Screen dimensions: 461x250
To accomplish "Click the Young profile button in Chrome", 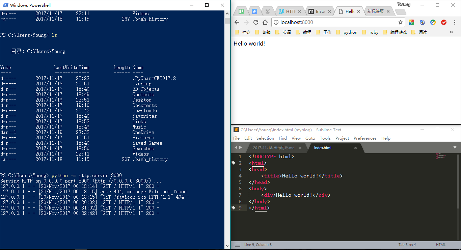I will (x=404, y=4).
